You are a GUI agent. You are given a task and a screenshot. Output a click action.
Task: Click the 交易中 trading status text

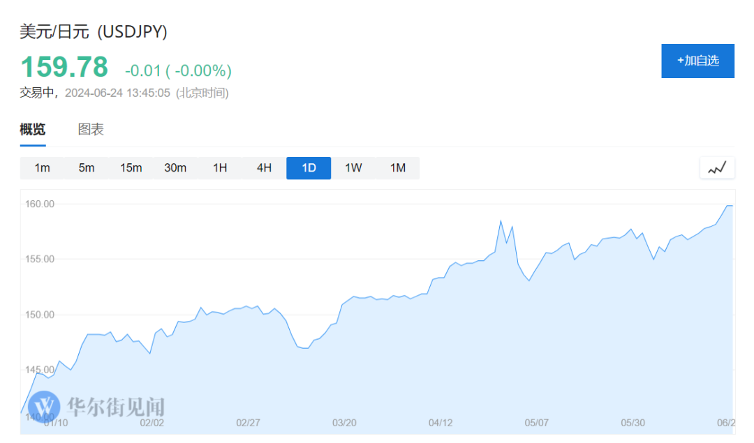[37, 93]
